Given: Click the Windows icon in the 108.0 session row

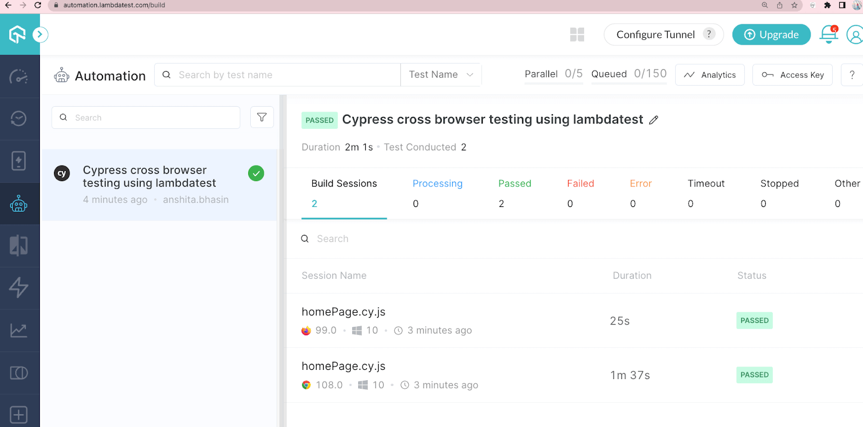Looking at the screenshot, I should [363, 385].
